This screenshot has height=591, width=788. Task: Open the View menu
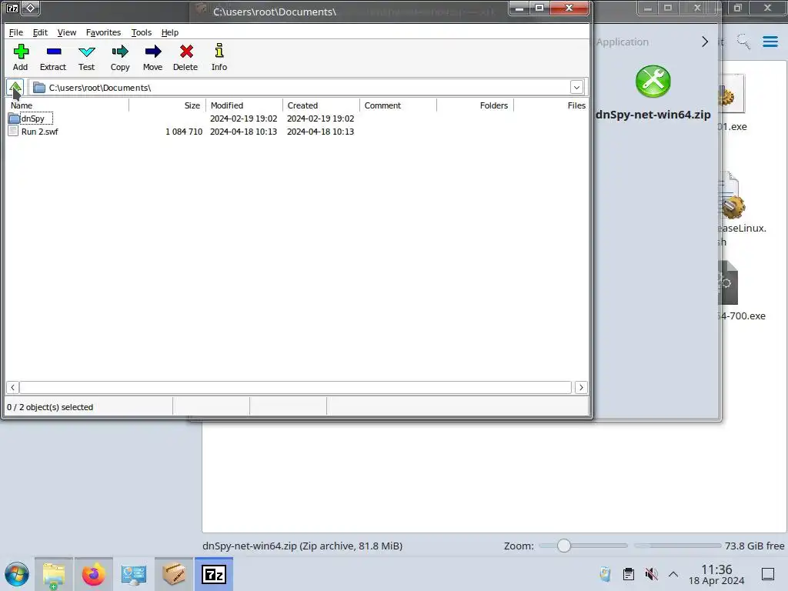67,32
